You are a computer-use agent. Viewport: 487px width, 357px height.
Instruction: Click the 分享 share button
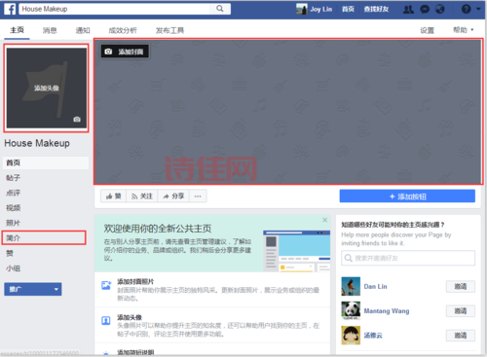pos(173,196)
